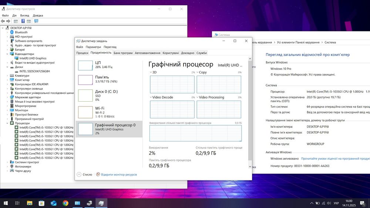Expand the Мережеві адаптери tree node
Screen dimensions: 370x208
pyautogui.click(x=7, y=97)
